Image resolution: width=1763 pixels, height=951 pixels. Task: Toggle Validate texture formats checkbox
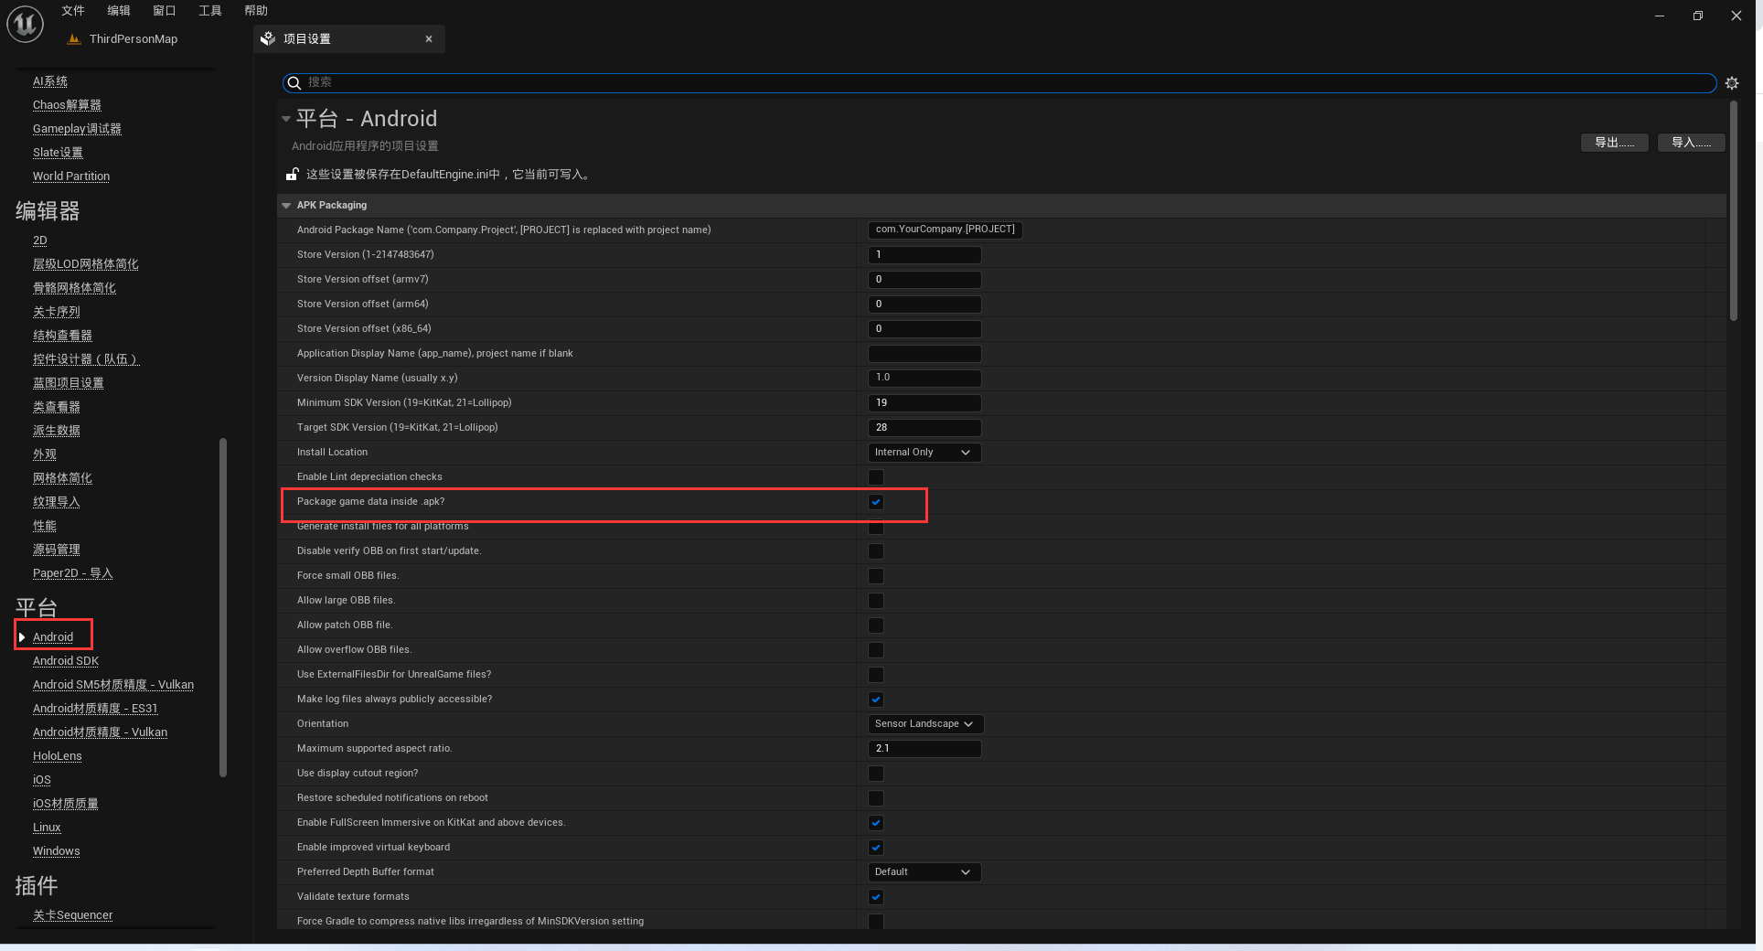tap(876, 897)
